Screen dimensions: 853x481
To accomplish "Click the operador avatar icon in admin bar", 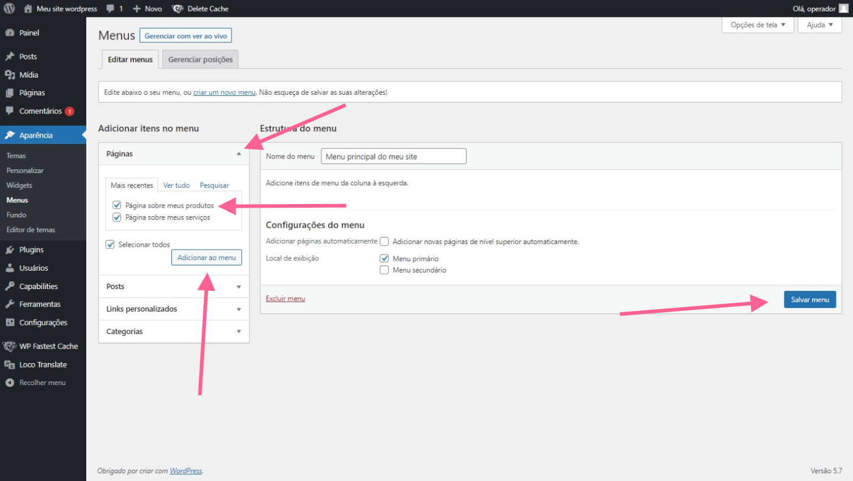I will point(843,9).
